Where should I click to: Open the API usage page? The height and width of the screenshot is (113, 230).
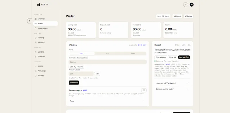pos(45,71)
